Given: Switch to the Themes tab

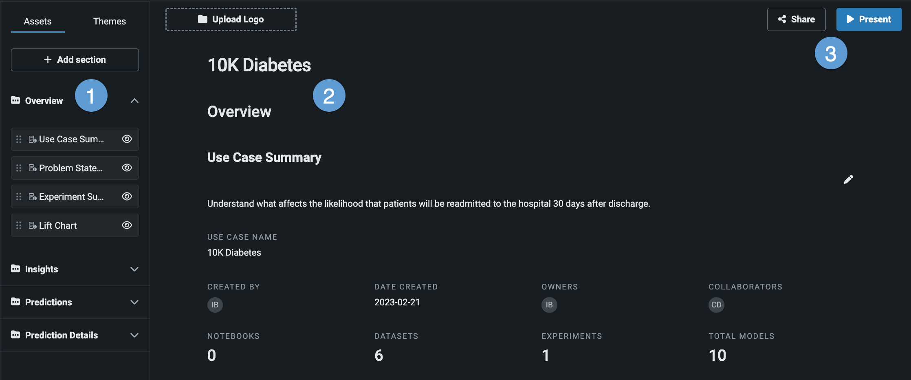Looking at the screenshot, I should (109, 21).
